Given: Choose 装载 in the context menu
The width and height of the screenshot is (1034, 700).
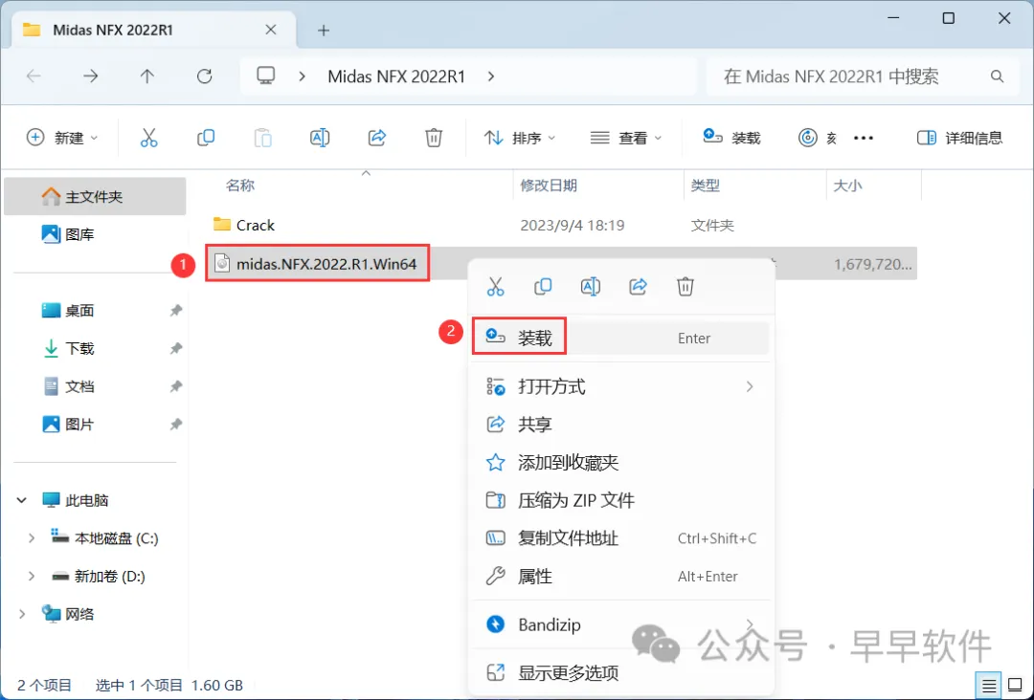Looking at the screenshot, I should click(x=621, y=338).
